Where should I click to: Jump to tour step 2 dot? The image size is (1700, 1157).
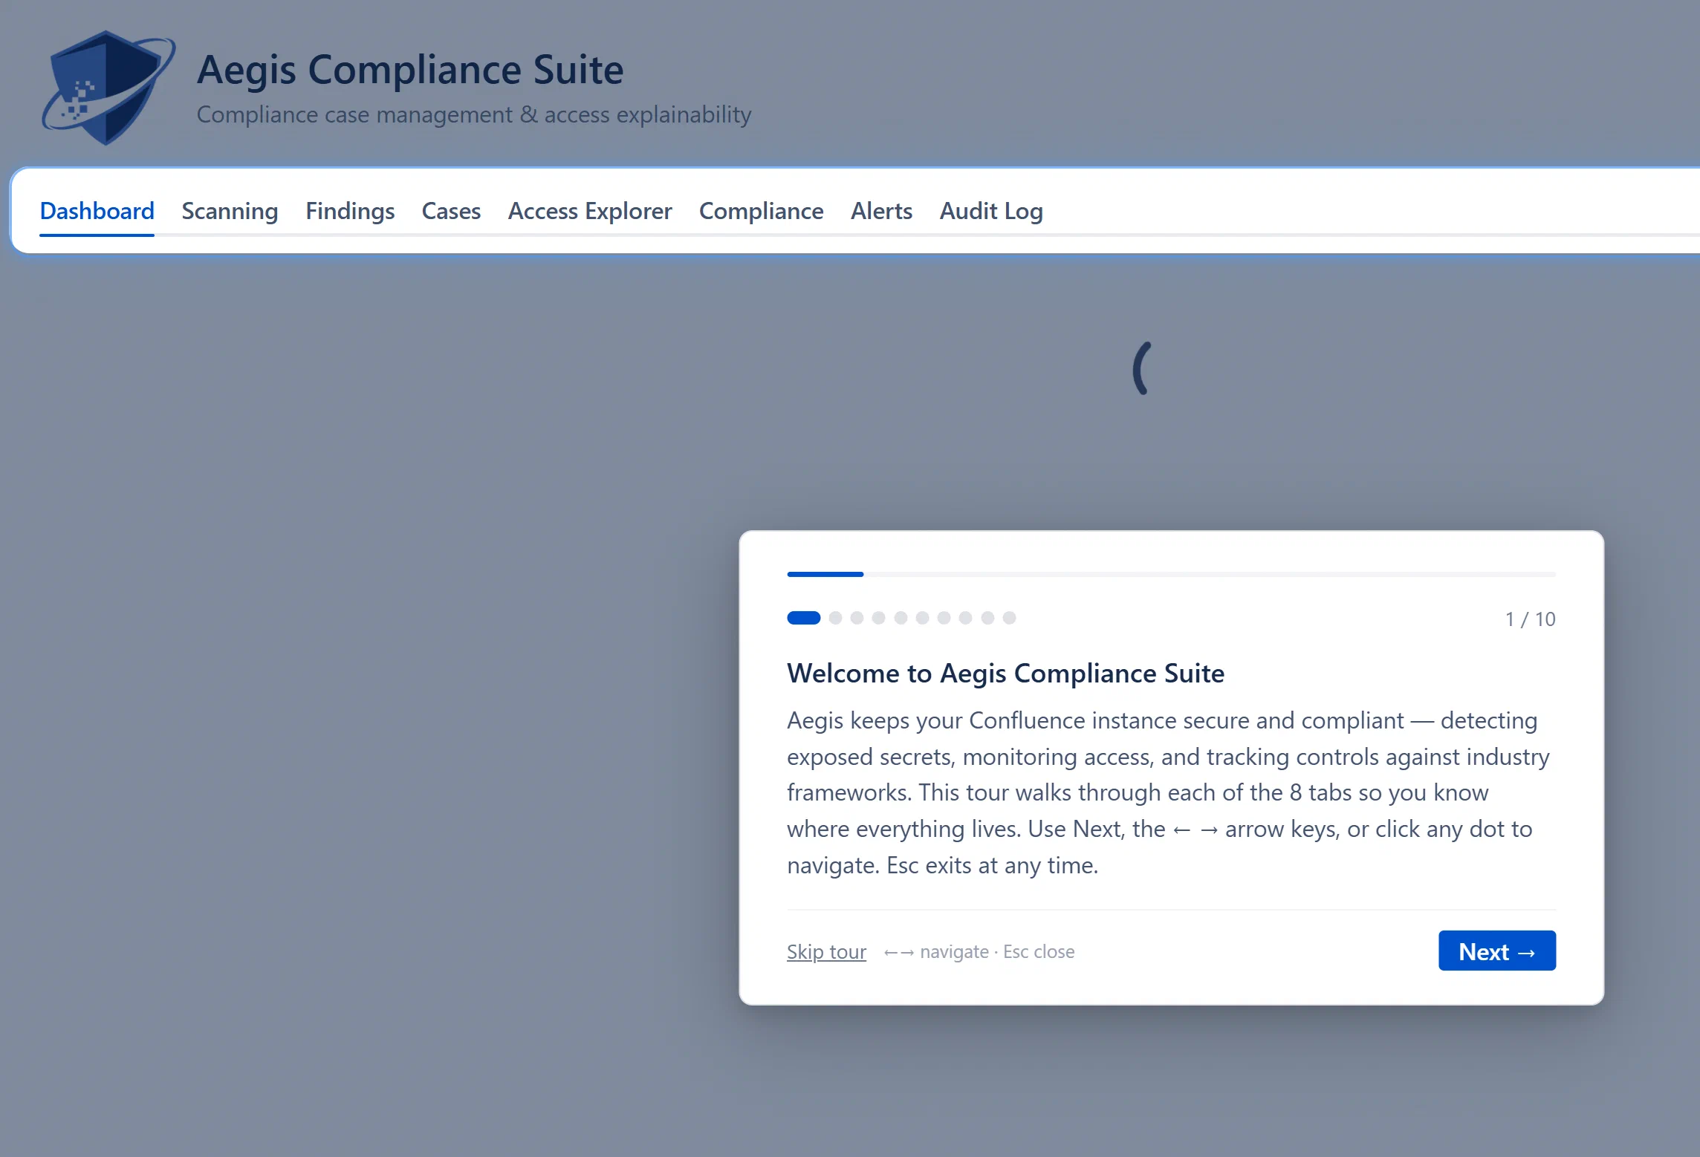pos(835,618)
